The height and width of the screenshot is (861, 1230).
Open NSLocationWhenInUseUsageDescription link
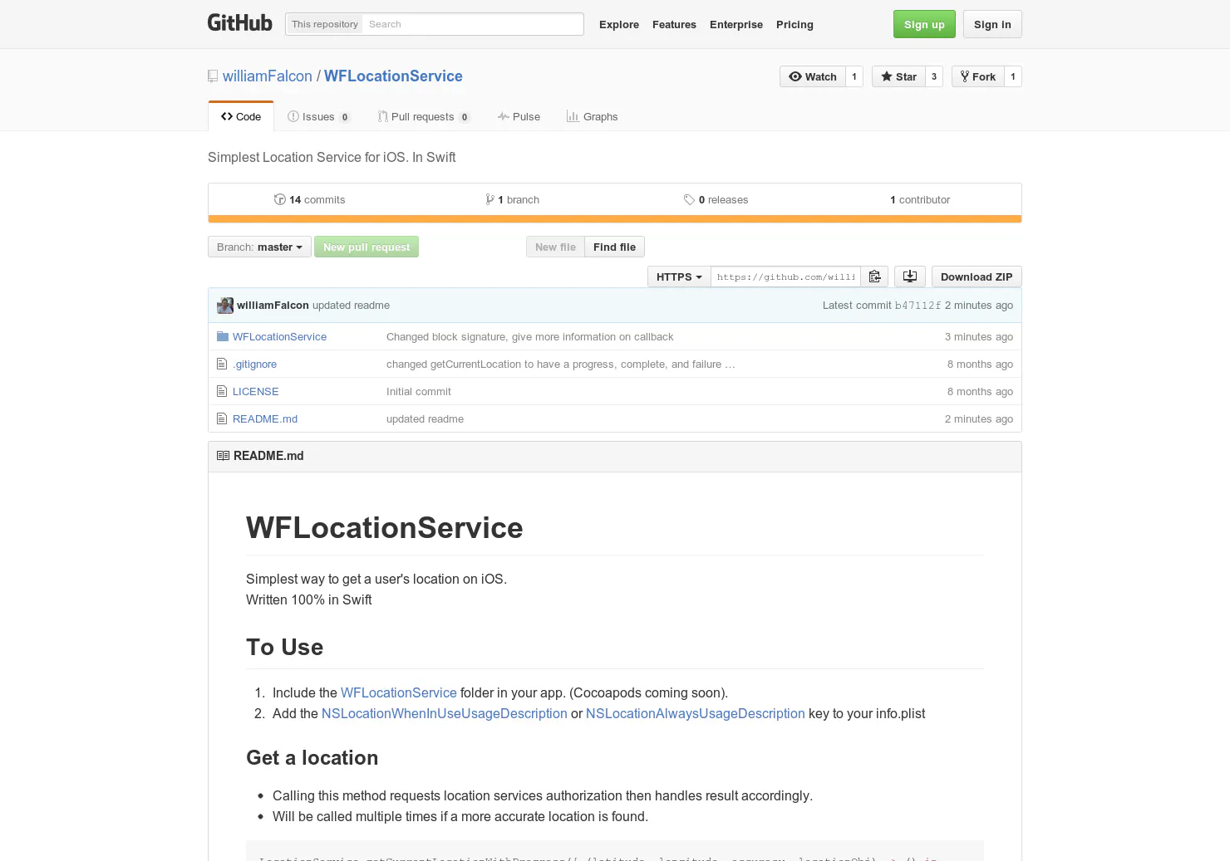445,713
